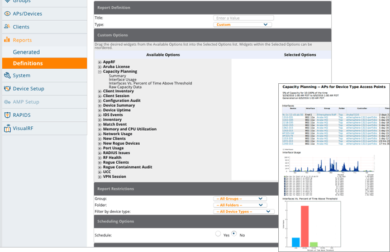
Task: Select the Interface Usage widget
Action: click(x=122, y=80)
